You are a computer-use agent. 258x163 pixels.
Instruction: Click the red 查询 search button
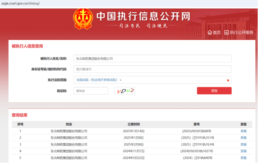coord(214,91)
